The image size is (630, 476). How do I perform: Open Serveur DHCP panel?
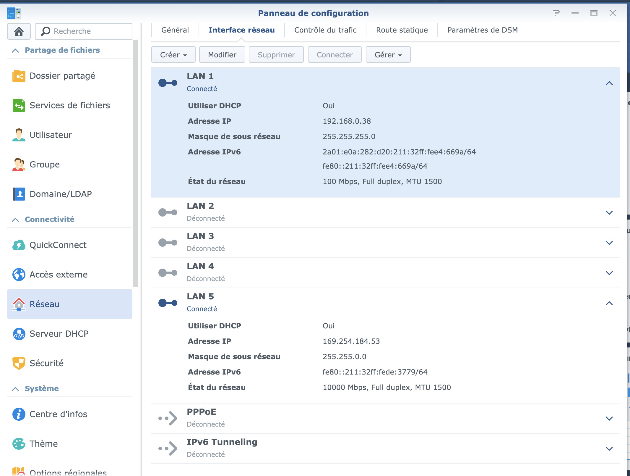coord(59,334)
